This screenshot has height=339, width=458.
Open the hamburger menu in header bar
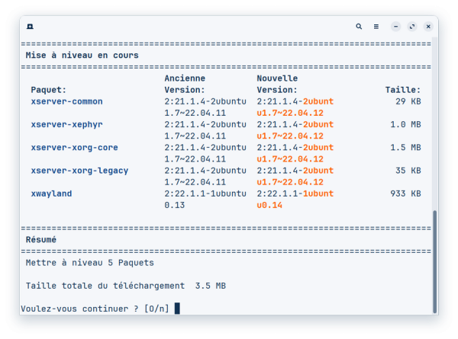click(376, 26)
